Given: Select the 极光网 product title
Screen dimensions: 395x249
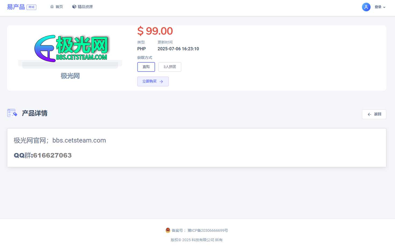Looking at the screenshot, I should pyautogui.click(x=70, y=76).
